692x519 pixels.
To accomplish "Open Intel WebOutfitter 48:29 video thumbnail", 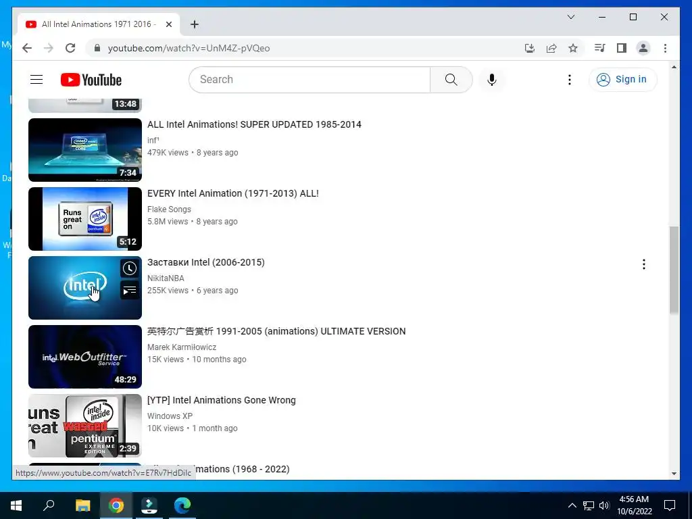I will coord(85,357).
